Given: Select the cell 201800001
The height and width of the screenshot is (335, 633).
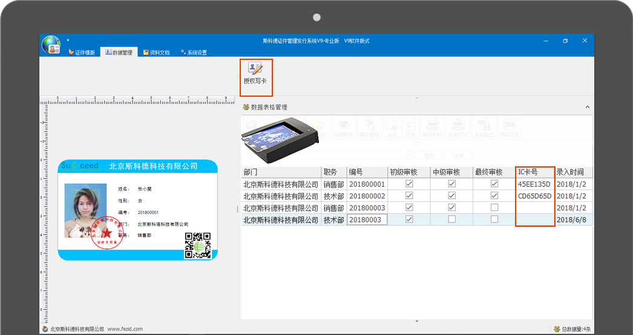Looking at the screenshot, I should [x=367, y=184].
